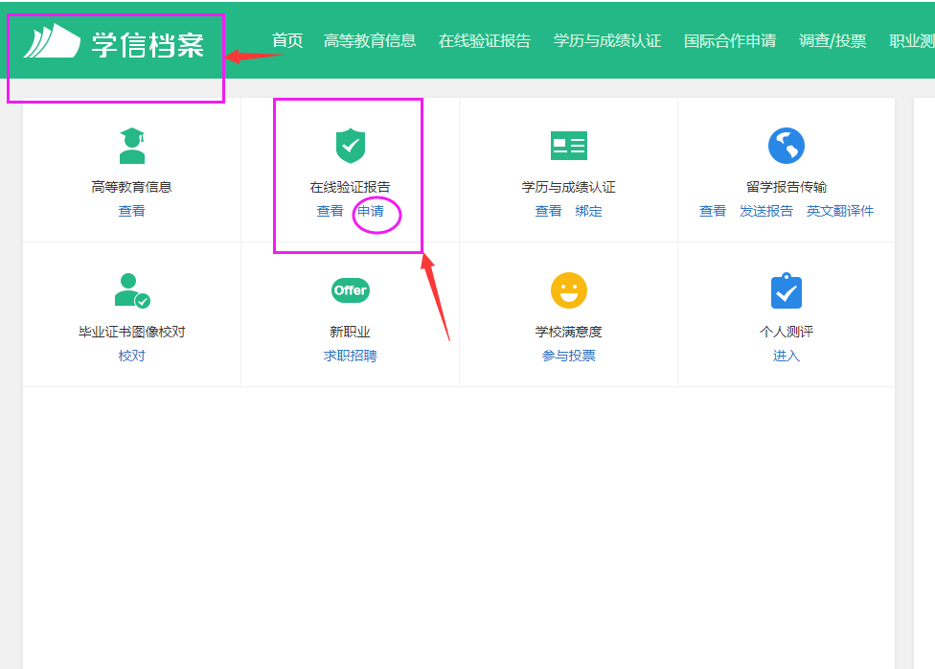Click the 毕业证书图像校对 person-check icon
Image resolution: width=935 pixels, height=669 pixels.
[x=131, y=290]
